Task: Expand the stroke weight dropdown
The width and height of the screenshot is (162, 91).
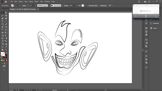Action: point(35,6)
